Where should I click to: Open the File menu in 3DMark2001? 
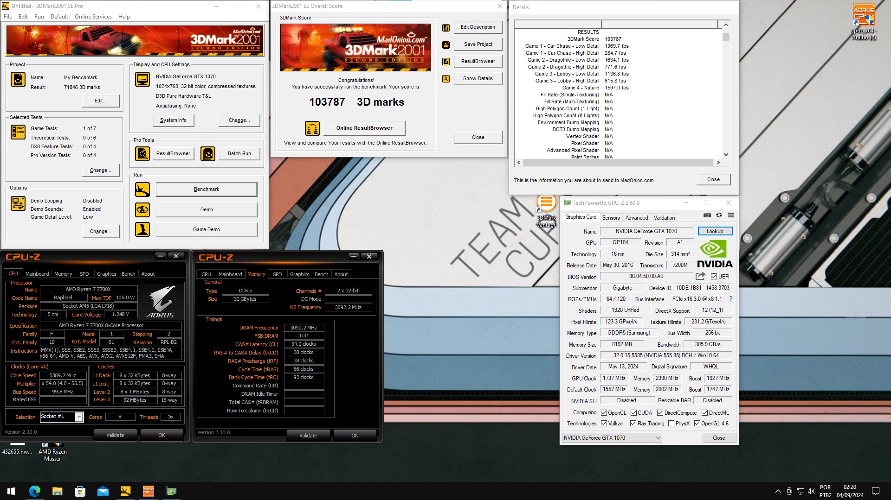(x=8, y=17)
